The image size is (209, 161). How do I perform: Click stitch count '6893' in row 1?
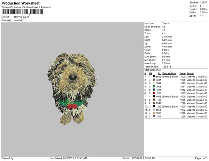[x=158, y=77]
